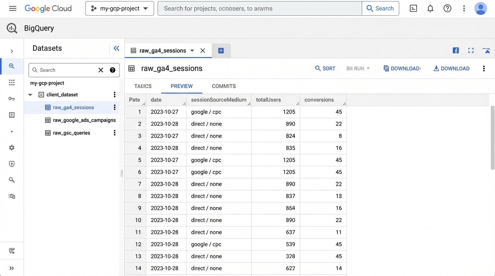Image resolution: width=495 pixels, height=276 pixels.
Task: Activate the BigQuery search explorer icon
Action: 12,66
